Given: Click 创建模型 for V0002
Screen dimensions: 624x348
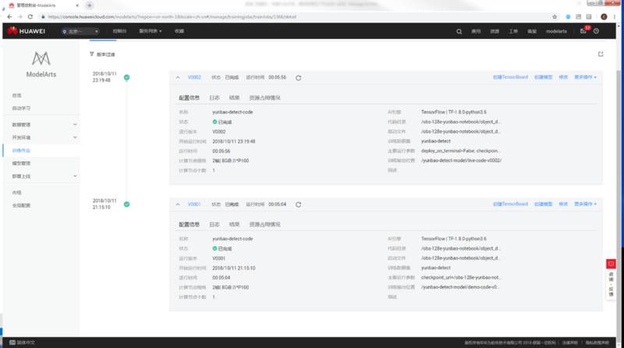Looking at the screenshot, I should 543,77.
